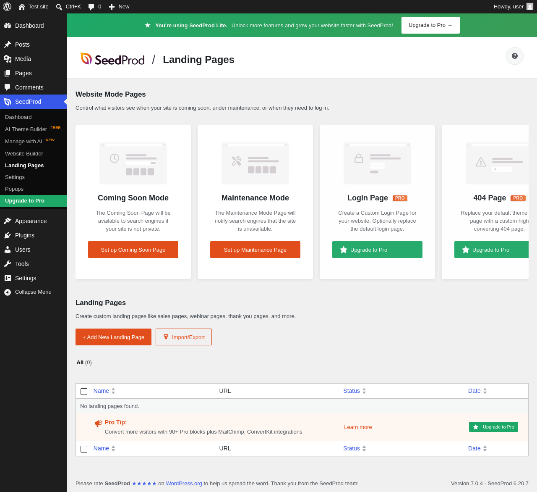Screen dimensions: 537x492
Task: Click the megaphone icon beside Pro Tip
Action: click(98, 423)
